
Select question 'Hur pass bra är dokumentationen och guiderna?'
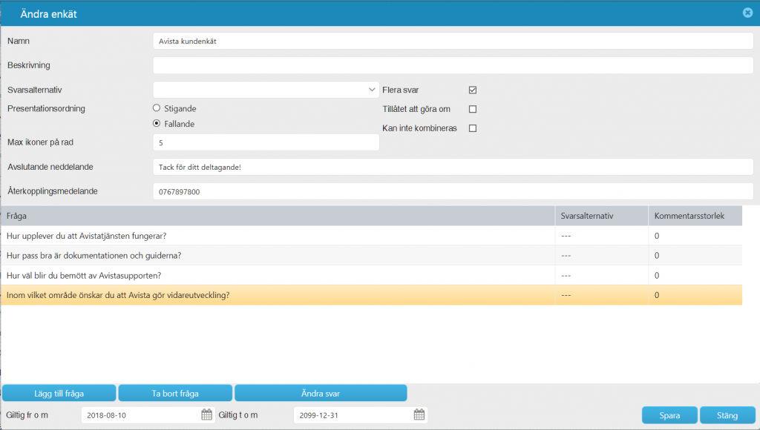(x=371, y=255)
